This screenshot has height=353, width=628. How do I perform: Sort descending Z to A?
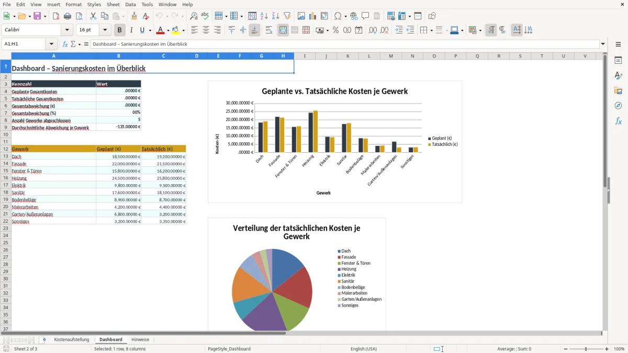276,16
